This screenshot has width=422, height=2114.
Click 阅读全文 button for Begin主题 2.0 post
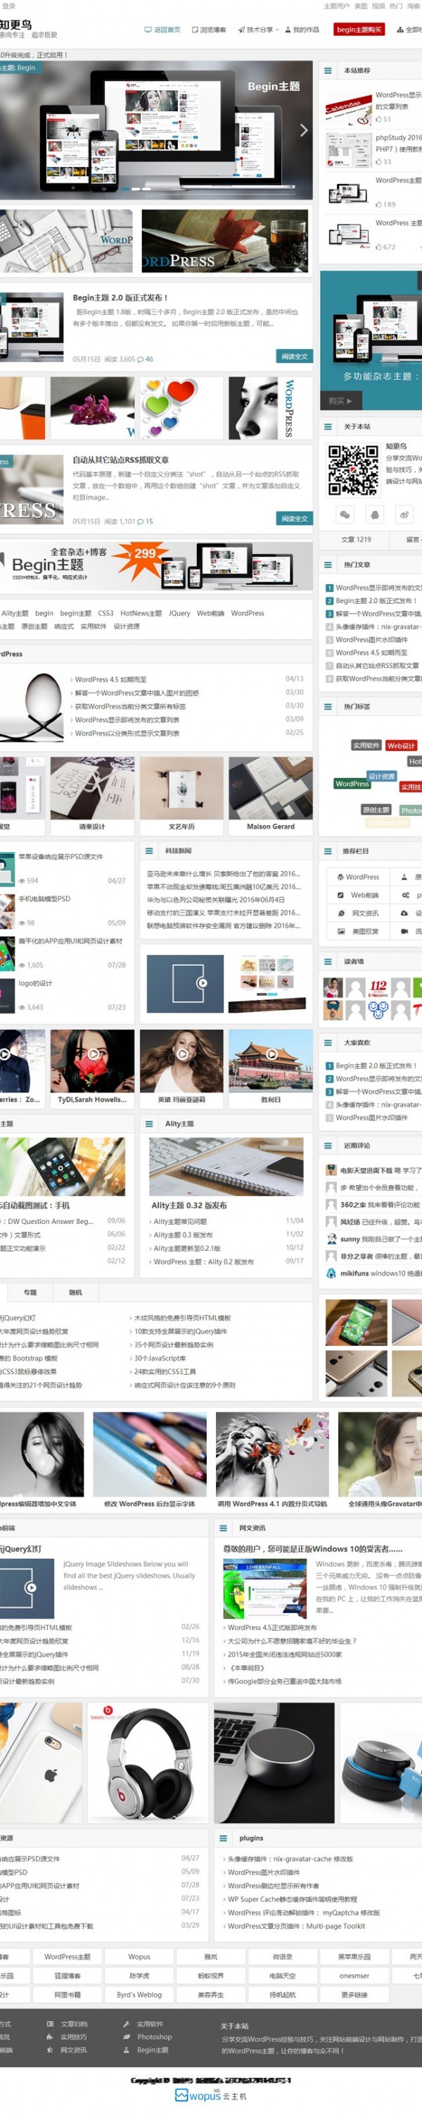(x=294, y=356)
